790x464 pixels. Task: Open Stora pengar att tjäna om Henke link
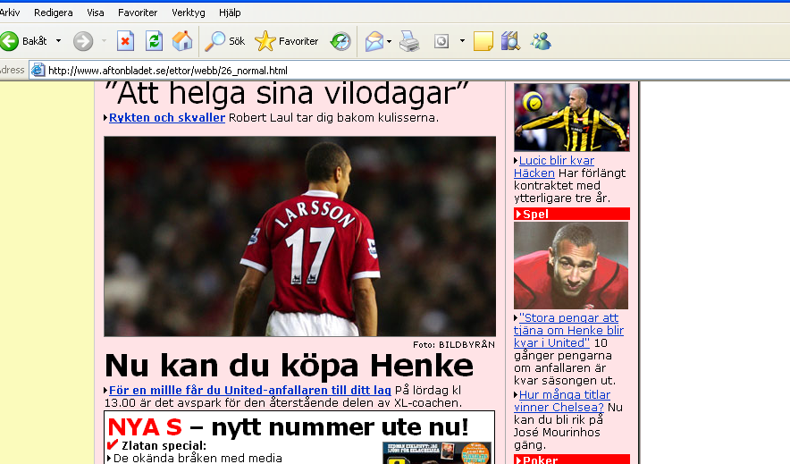click(x=569, y=331)
